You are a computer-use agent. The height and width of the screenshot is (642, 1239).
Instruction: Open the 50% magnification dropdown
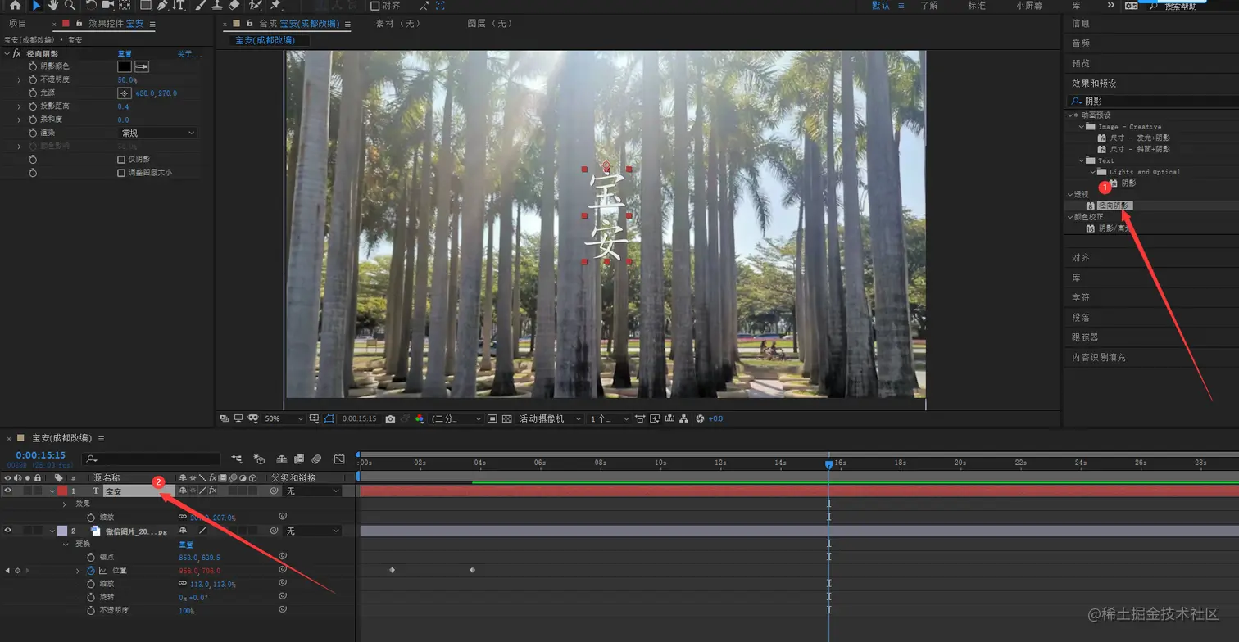(x=284, y=418)
